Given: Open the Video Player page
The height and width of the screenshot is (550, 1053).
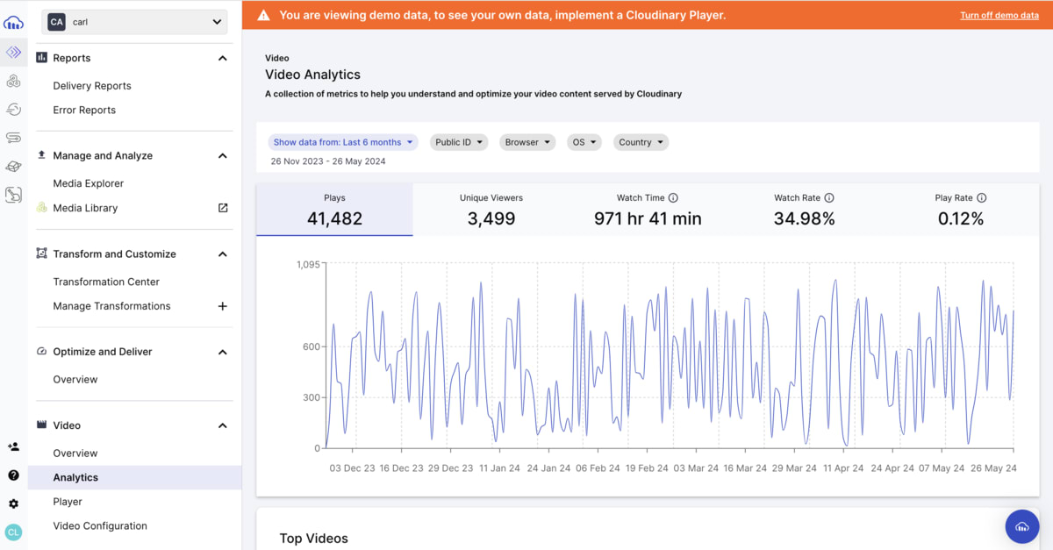Looking at the screenshot, I should click(x=68, y=502).
